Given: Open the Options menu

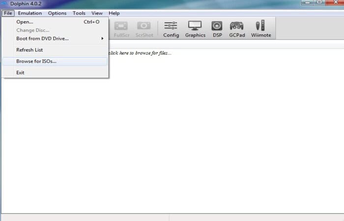Looking at the screenshot, I should pyautogui.click(x=57, y=13).
